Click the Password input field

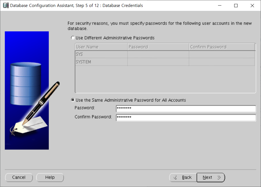tap(186, 109)
